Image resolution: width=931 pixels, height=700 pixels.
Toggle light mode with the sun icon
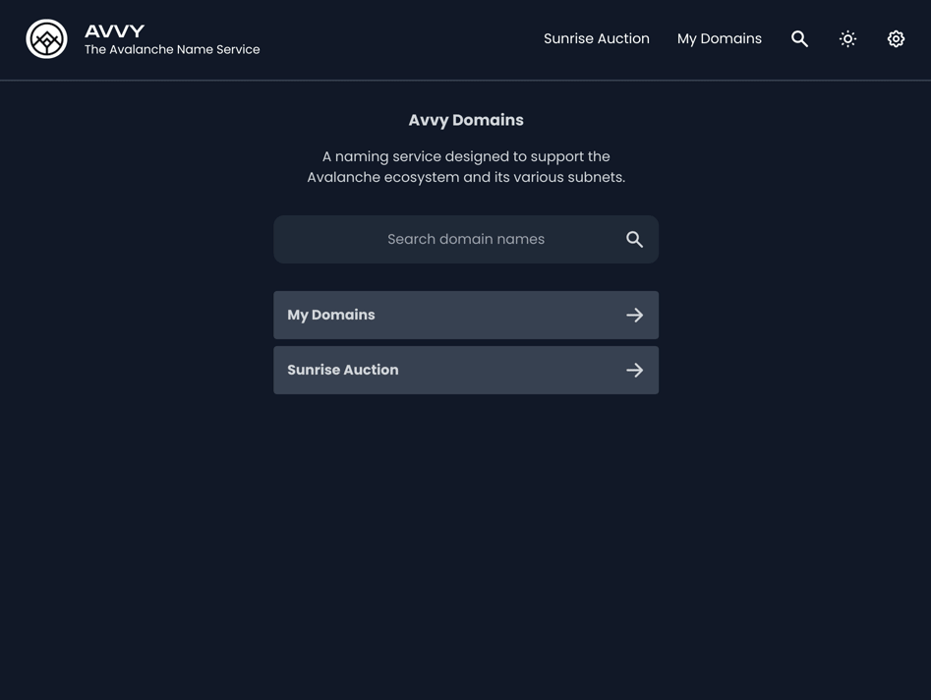pyautogui.click(x=847, y=39)
